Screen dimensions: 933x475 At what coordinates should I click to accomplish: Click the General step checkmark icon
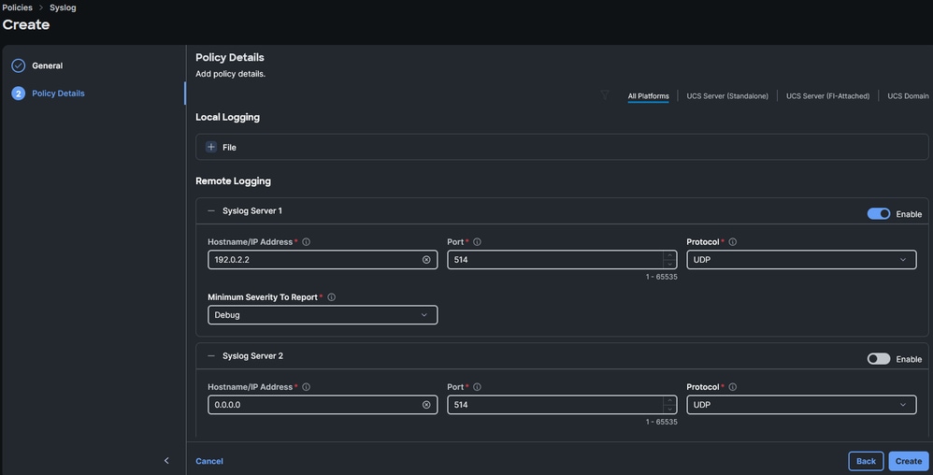[x=19, y=65]
